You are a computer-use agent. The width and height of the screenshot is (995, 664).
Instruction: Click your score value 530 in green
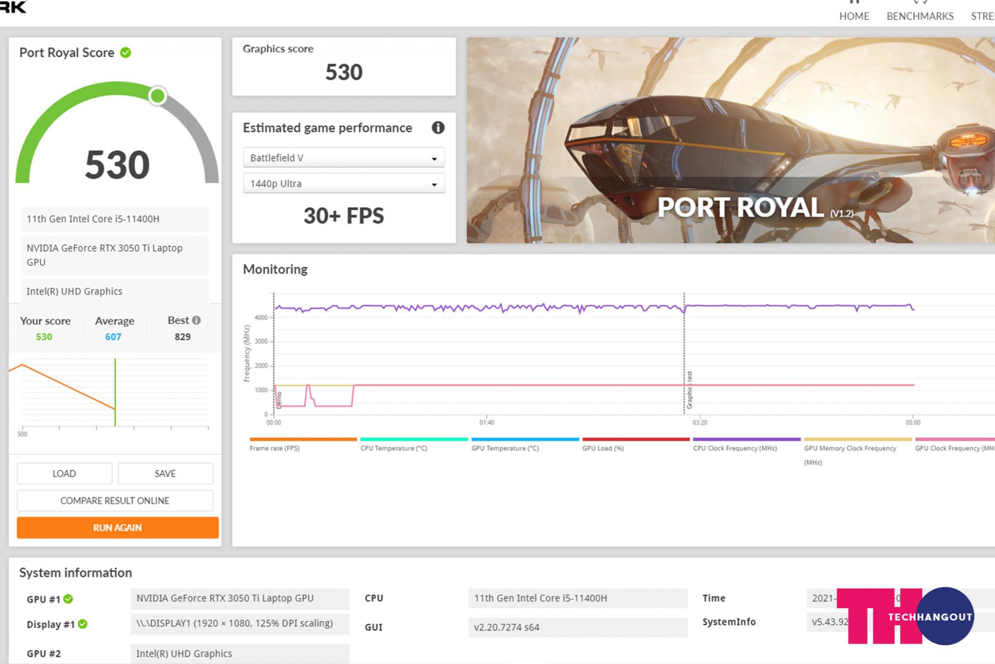click(x=44, y=337)
